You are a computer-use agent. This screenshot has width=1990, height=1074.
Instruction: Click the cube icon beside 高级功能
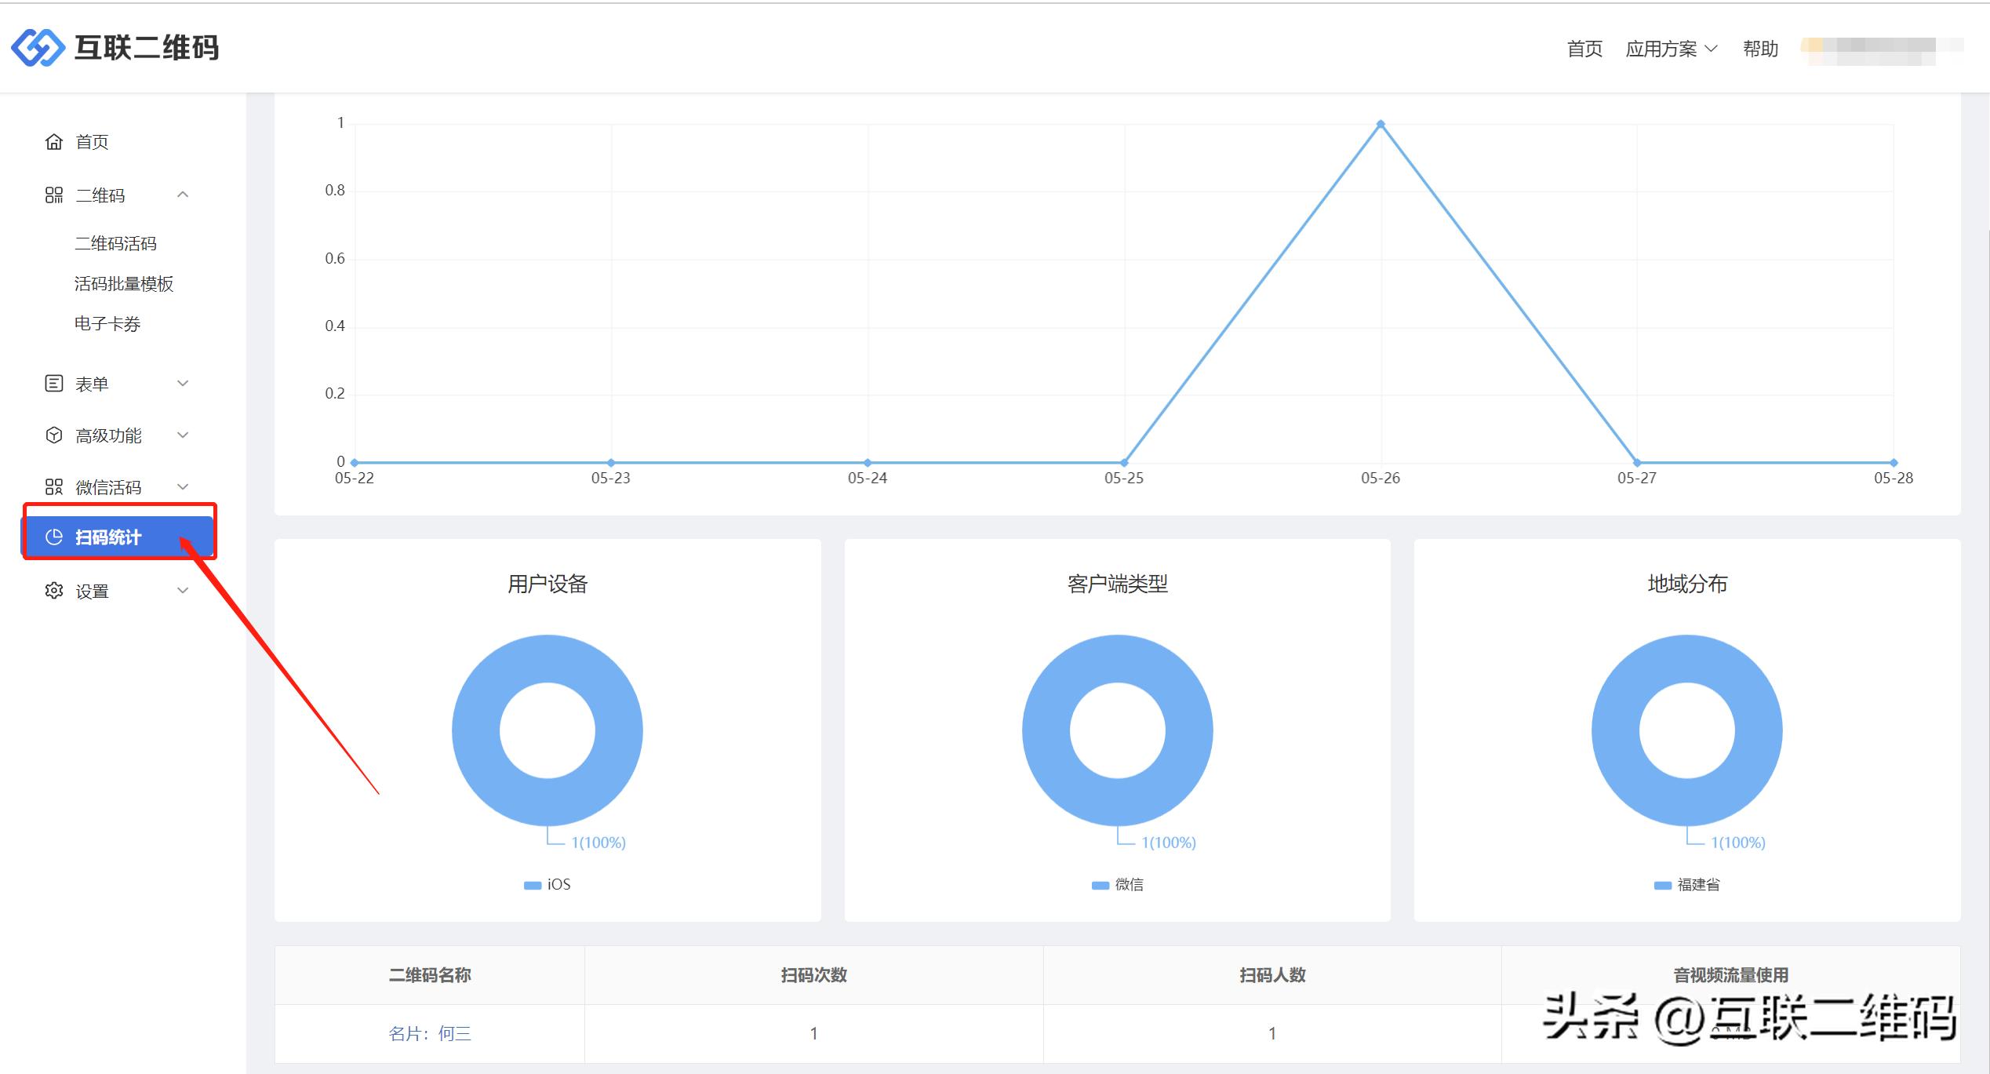pyautogui.click(x=53, y=435)
